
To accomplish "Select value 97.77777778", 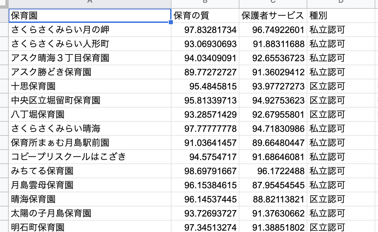I will click(x=205, y=129).
